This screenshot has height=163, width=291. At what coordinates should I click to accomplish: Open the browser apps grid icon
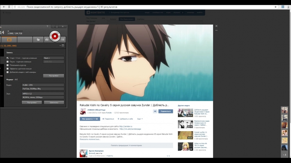[x=283, y=7]
